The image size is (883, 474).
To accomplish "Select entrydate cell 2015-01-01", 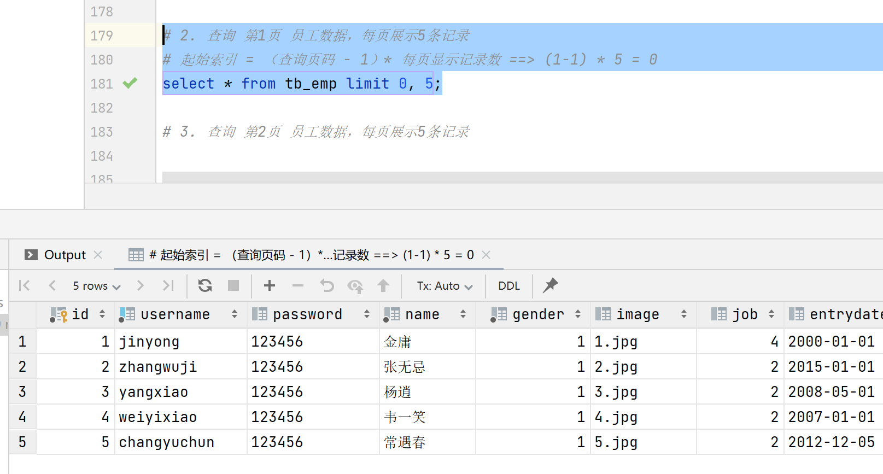I will 834,367.
